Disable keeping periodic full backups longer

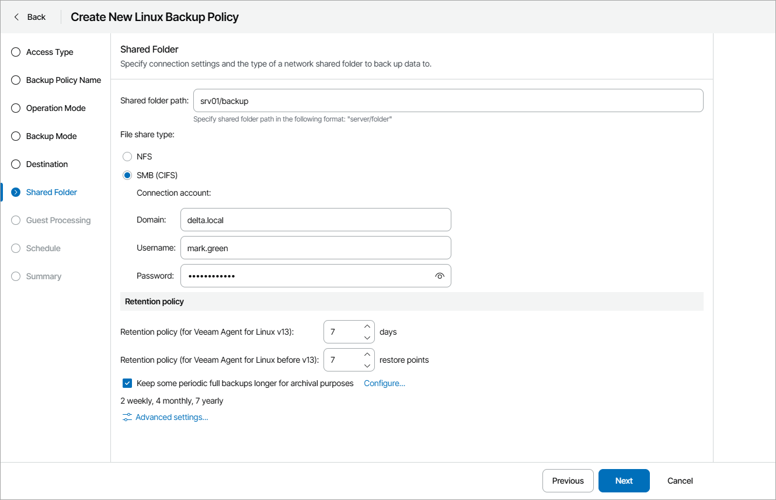127,383
